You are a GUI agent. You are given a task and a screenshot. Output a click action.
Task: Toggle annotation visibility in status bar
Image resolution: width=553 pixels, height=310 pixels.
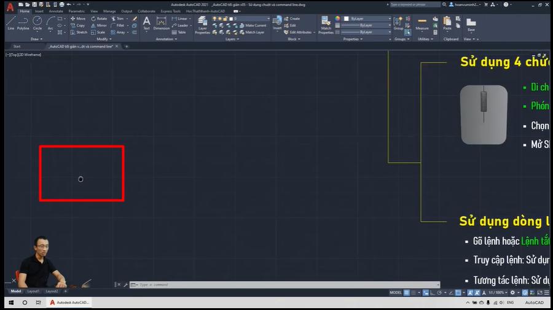coord(470,292)
